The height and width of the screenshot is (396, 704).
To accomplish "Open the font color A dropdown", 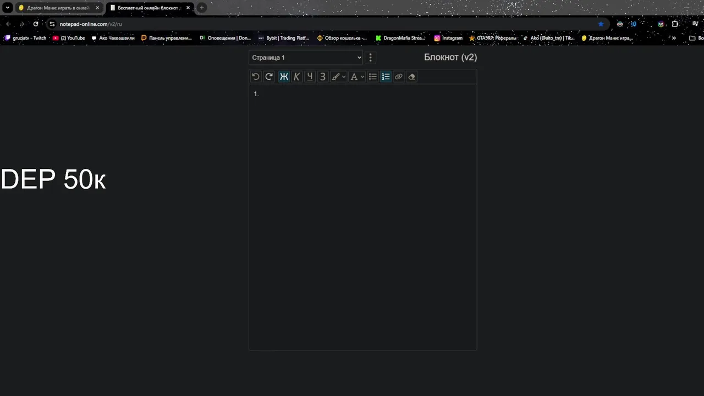I will coord(357,76).
